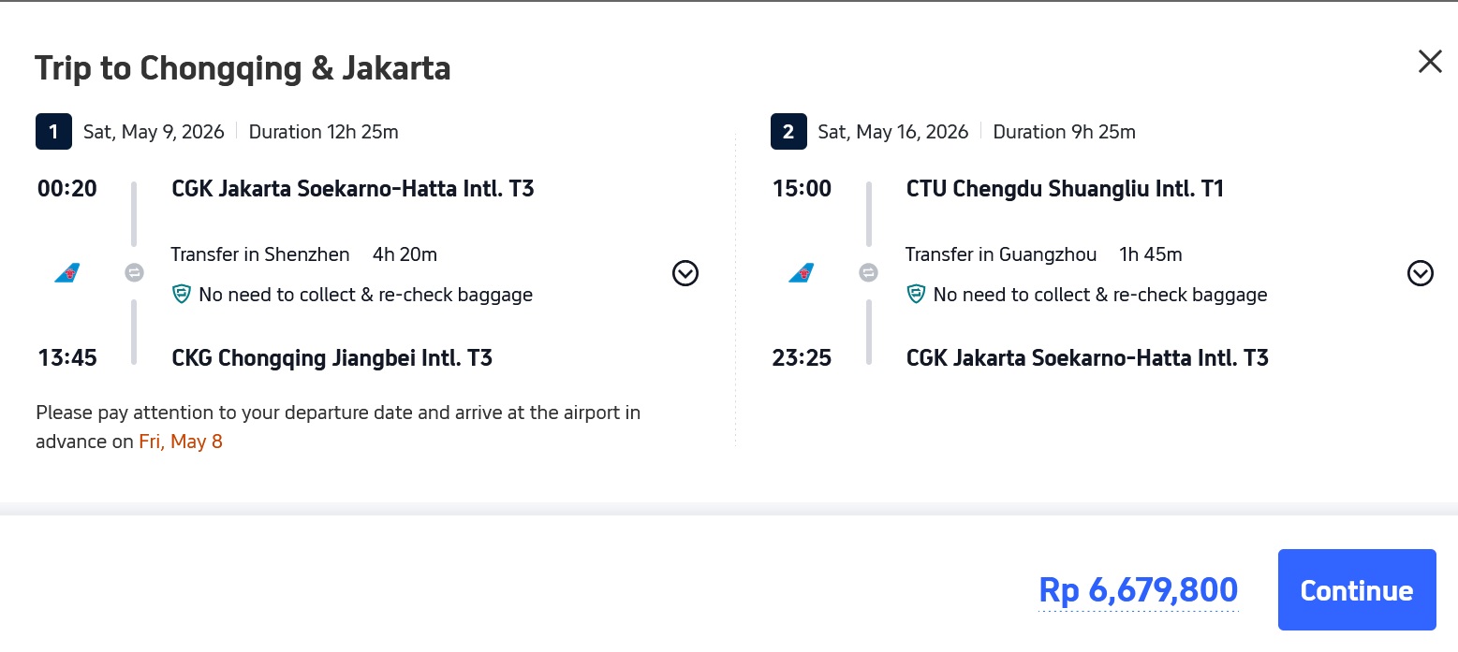This screenshot has width=1458, height=652.
Task: Click CTU Chengdu Shuangliu departure airport
Action: tap(1065, 189)
